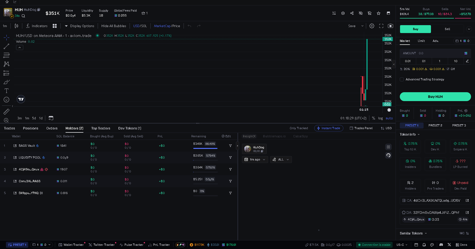
Task: Switch to the Positions tab
Action: [30, 128]
